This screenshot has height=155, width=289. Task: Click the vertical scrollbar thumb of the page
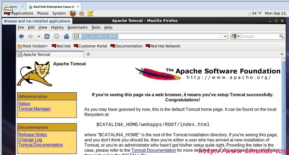click(x=284, y=111)
